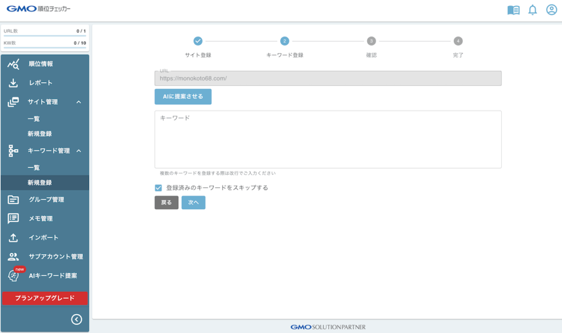The width and height of the screenshot is (562, 333).
Task: Select the グループ管理 folder icon
Action: (14, 199)
